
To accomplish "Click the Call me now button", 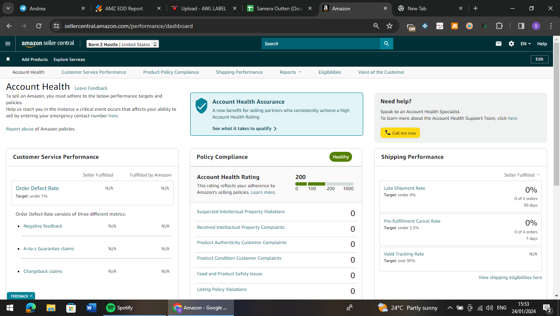I will click(400, 133).
